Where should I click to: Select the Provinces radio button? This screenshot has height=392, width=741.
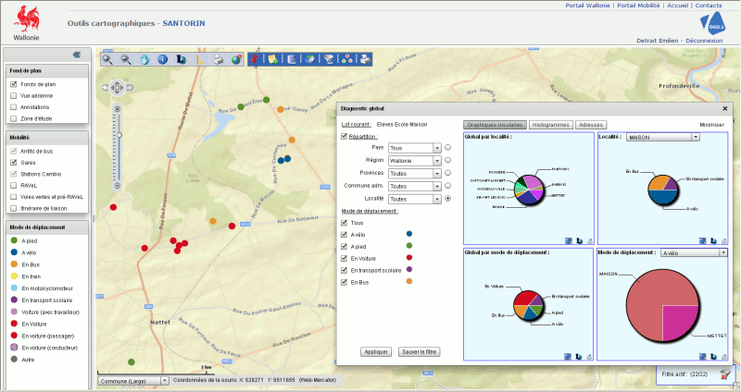pyautogui.click(x=447, y=173)
